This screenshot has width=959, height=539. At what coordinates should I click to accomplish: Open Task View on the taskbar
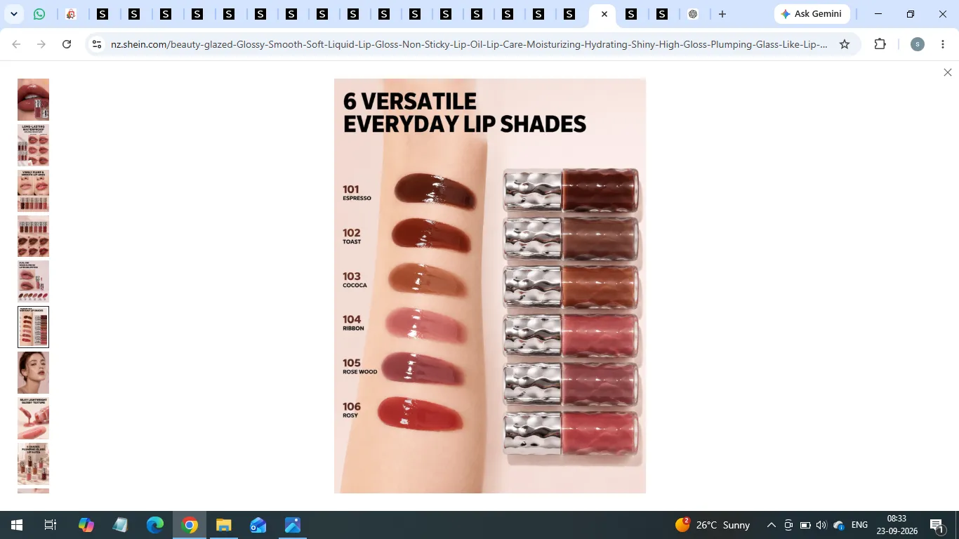click(x=51, y=525)
